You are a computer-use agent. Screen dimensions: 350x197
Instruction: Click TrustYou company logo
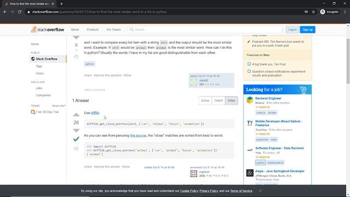[250, 123]
